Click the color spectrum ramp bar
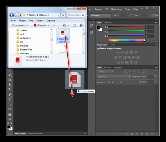The height and width of the screenshot is (142, 166). coord(127,41)
